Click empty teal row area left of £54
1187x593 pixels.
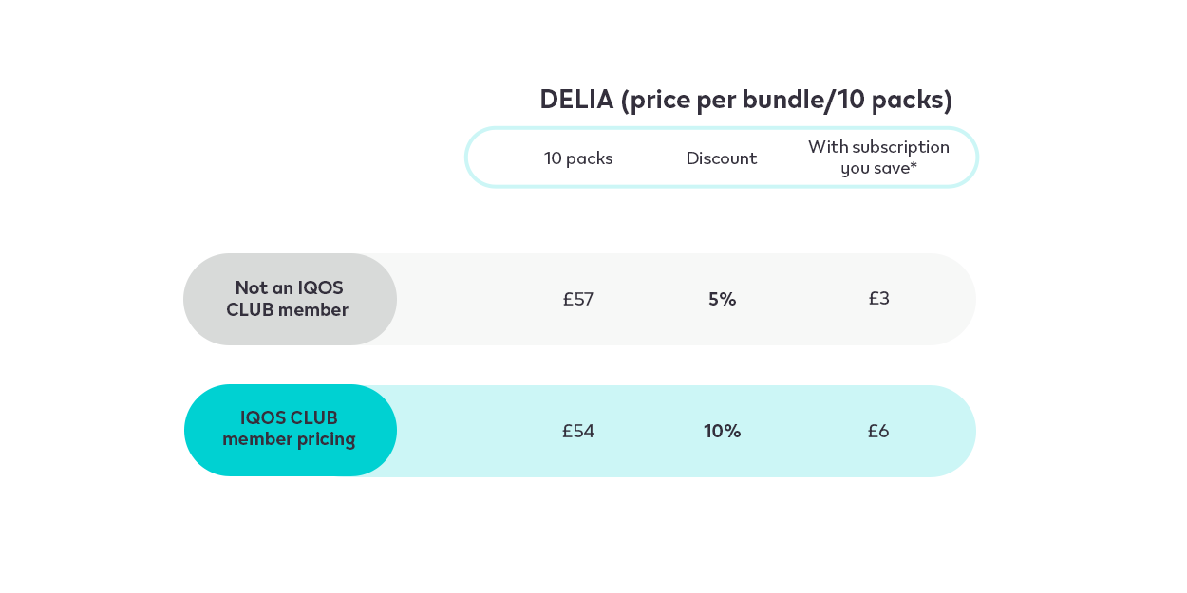(x=465, y=431)
